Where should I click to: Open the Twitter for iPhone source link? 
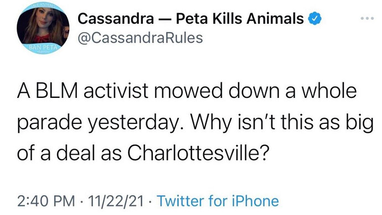click(218, 201)
